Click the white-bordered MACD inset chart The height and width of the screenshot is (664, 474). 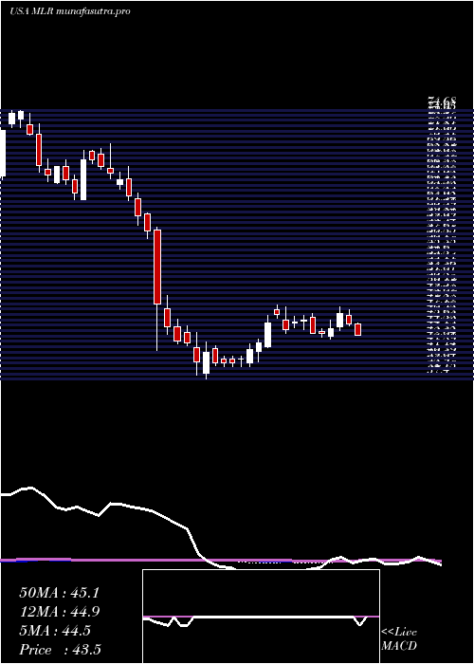(x=261, y=617)
